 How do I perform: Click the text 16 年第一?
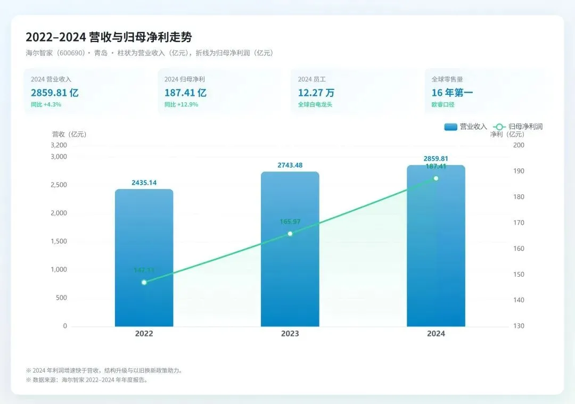(452, 93)
